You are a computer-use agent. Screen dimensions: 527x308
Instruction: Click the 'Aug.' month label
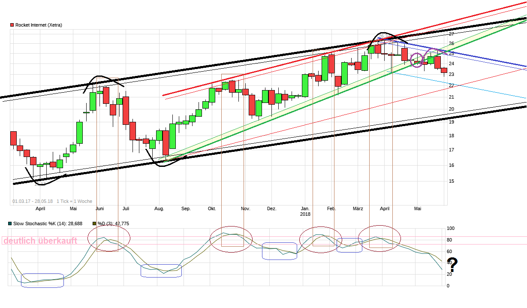coord(159,209)
